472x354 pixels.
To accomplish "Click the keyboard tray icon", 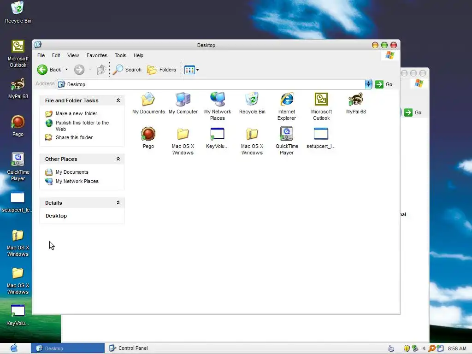I will 391,348.
